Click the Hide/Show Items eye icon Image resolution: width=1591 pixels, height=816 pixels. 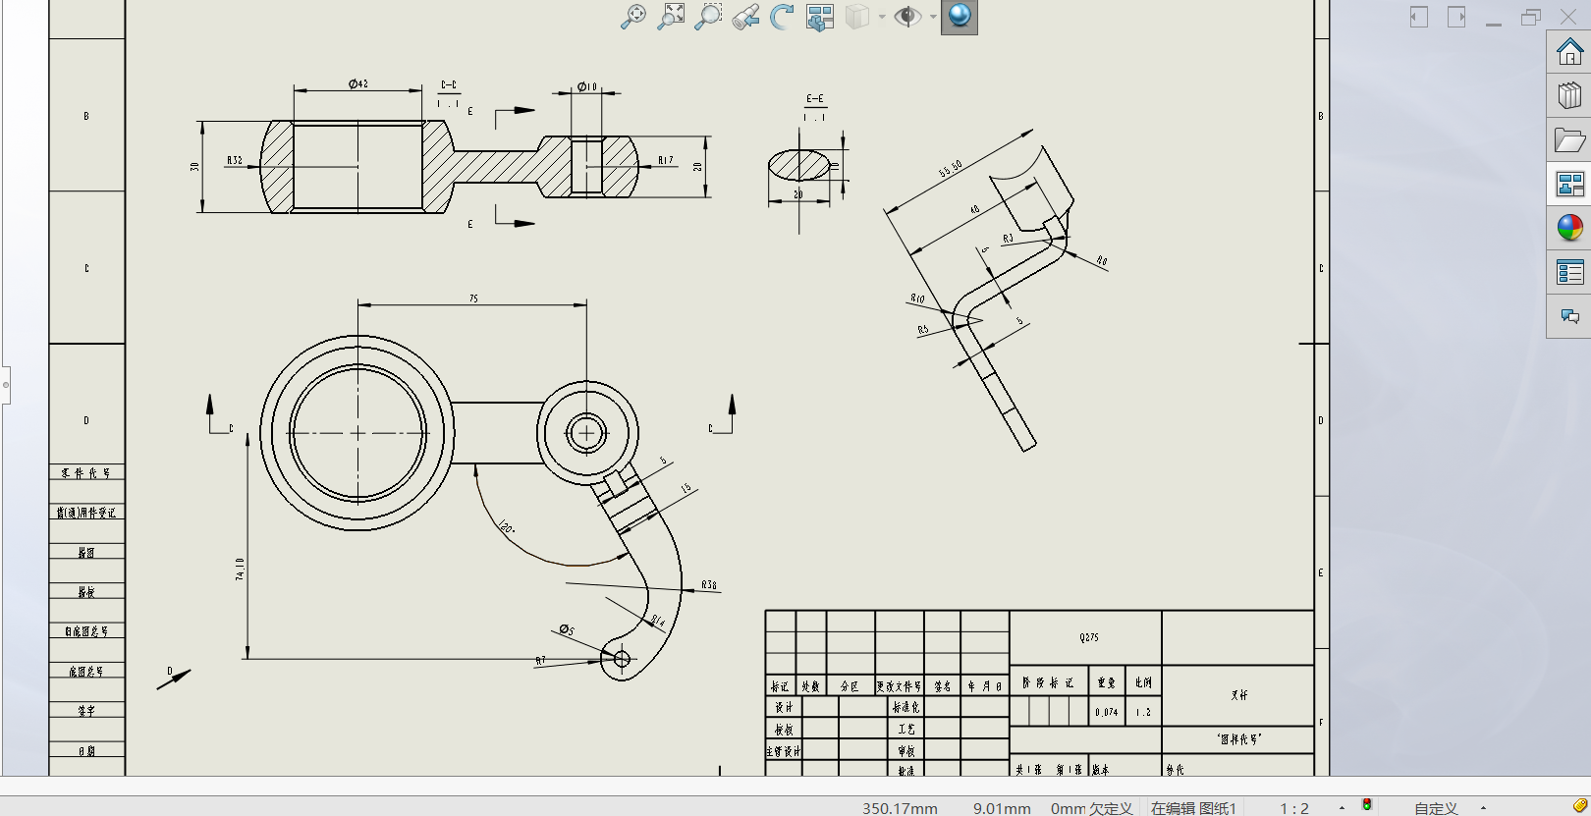(x=907, y=17)
